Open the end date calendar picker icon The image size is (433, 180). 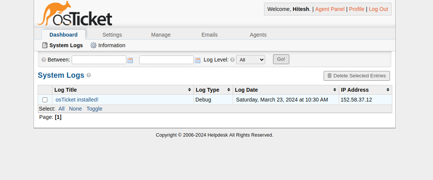(x=198, y=60)
